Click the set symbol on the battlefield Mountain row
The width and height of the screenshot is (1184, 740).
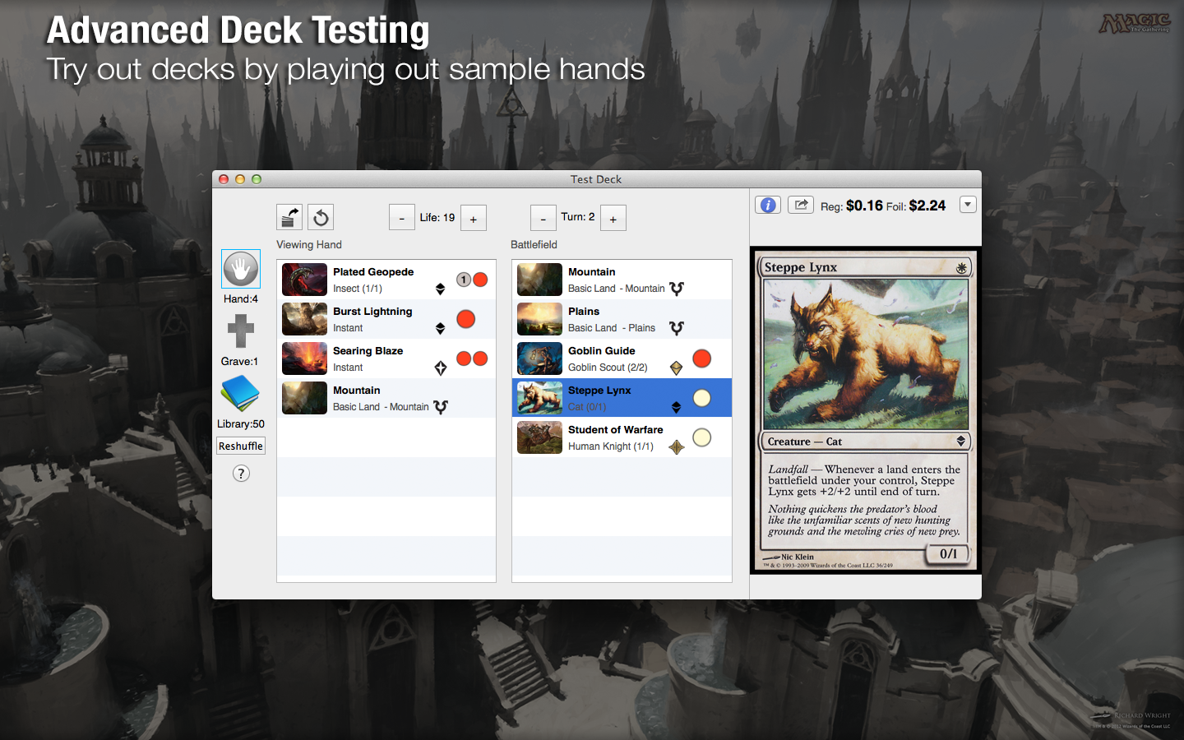[677, 289]
